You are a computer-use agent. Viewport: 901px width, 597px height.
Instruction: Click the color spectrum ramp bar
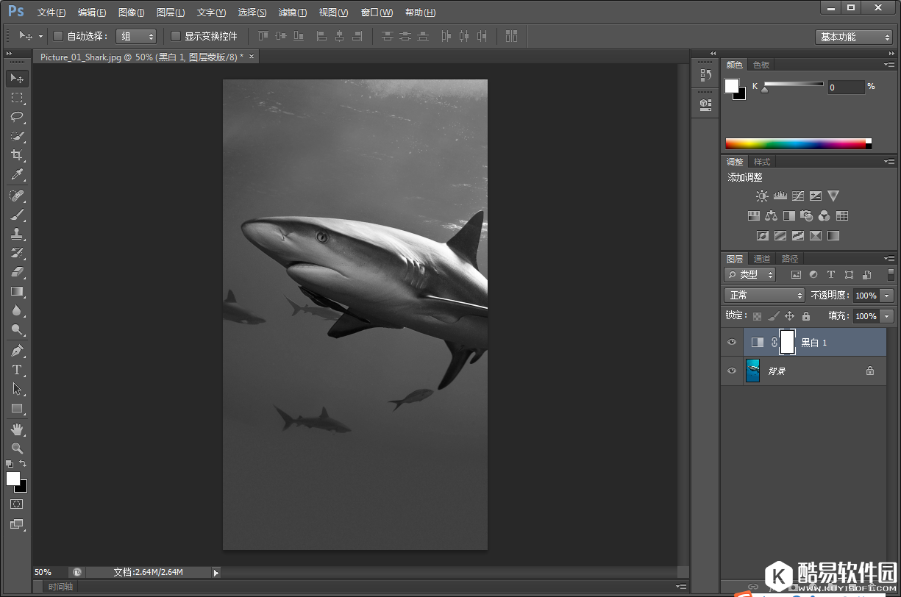[x=797, y=144]
